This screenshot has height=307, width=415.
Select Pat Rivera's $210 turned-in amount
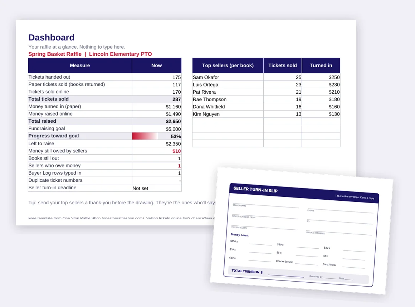[334, 92]
